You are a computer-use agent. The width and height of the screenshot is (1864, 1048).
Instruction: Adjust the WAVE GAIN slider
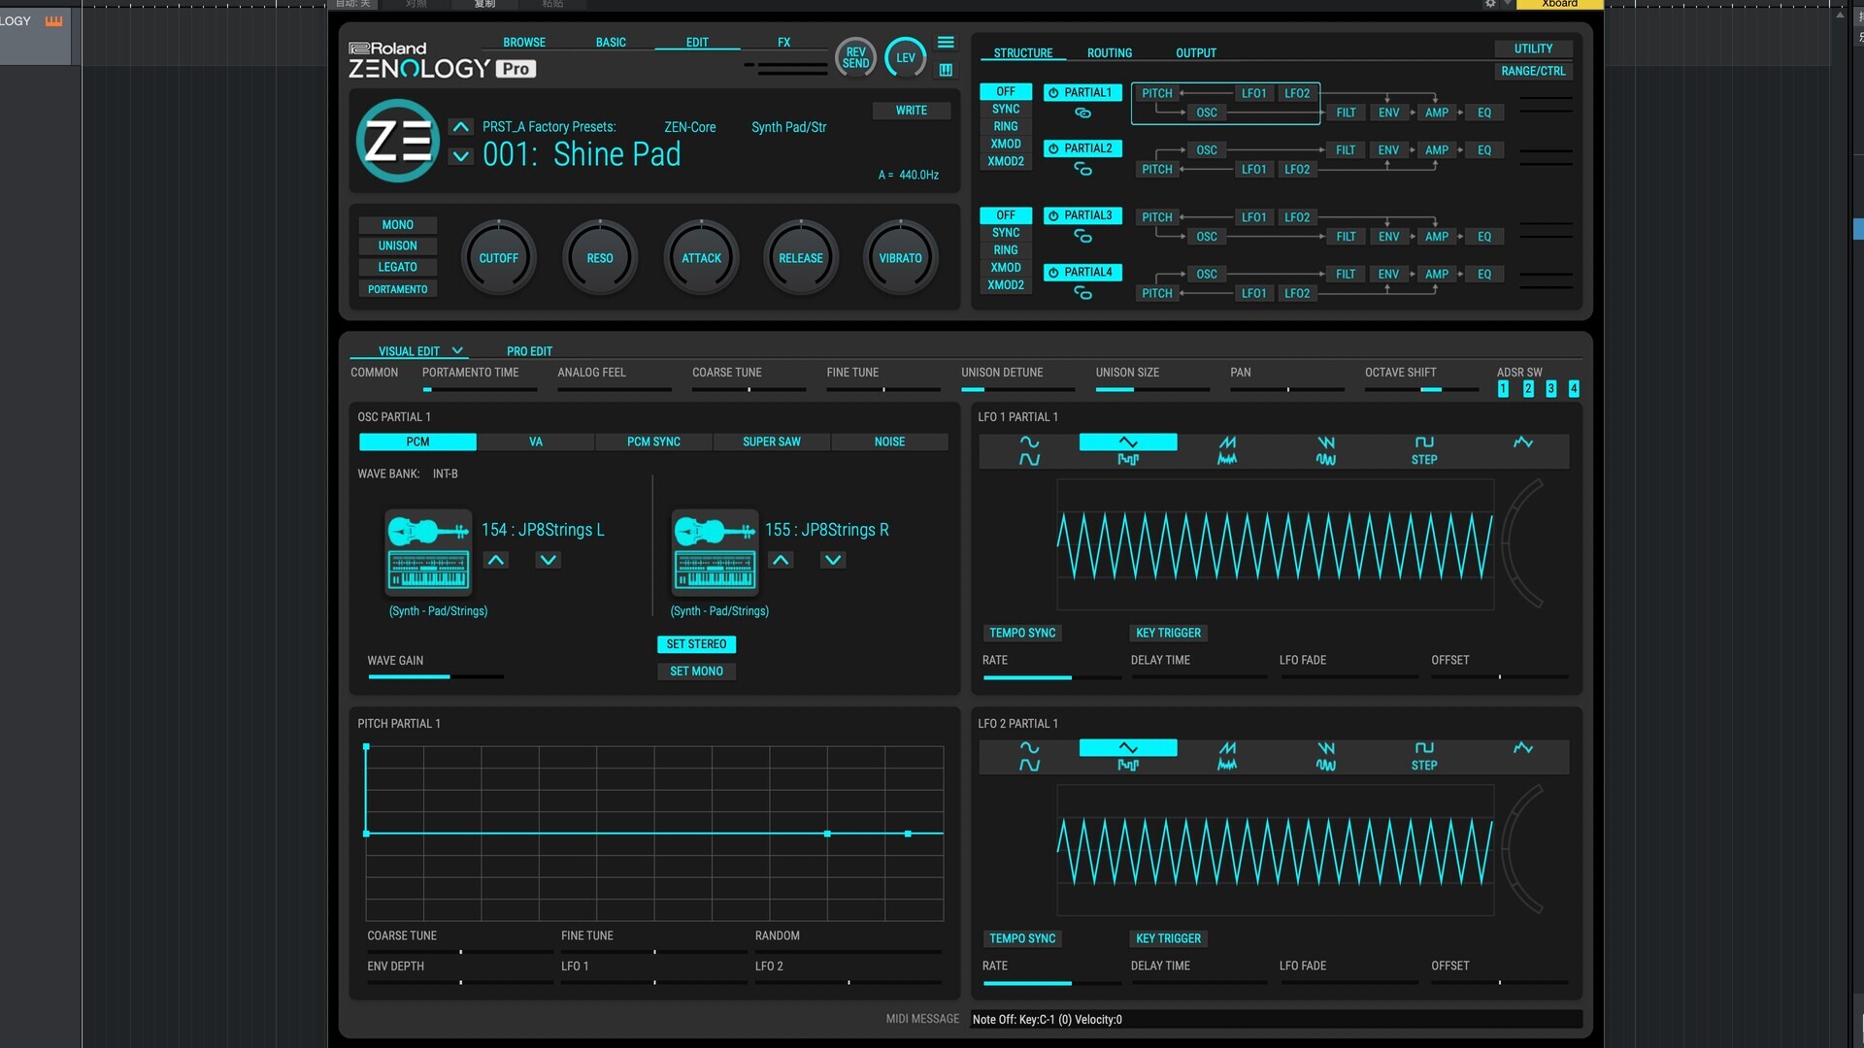coord(435,676)
